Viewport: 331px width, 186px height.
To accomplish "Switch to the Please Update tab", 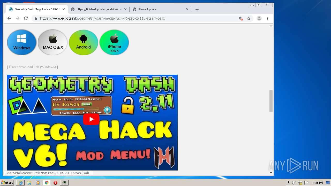I will pos(160,9).
